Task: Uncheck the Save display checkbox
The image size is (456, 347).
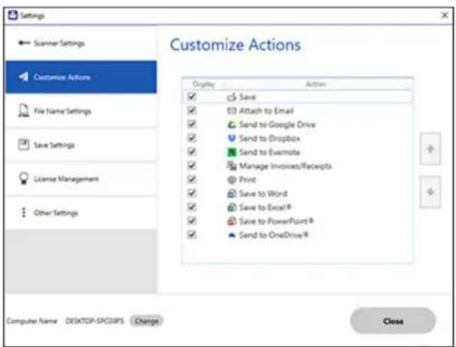Action: tap(192, 97)
